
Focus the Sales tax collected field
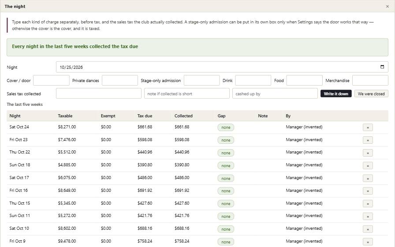pyautogui.click(x=98, y=94)
